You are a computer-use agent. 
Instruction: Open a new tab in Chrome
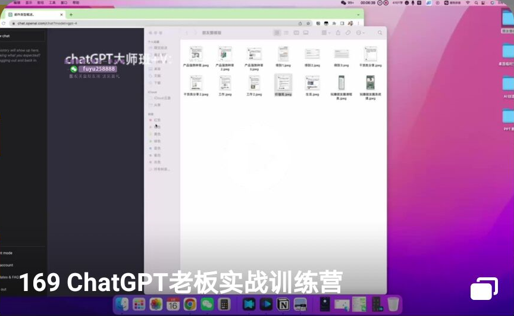[x=71, y=14]
